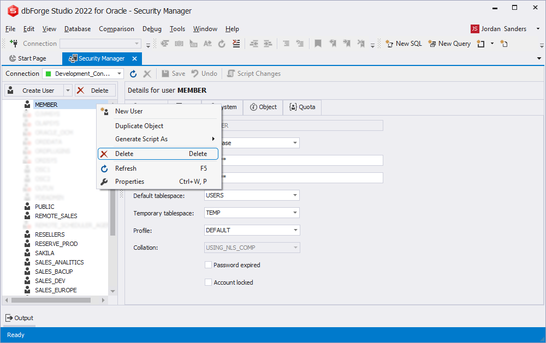
Task: Click the Script Changes icon
Action: pyautogui.click(x=230, y=74)
